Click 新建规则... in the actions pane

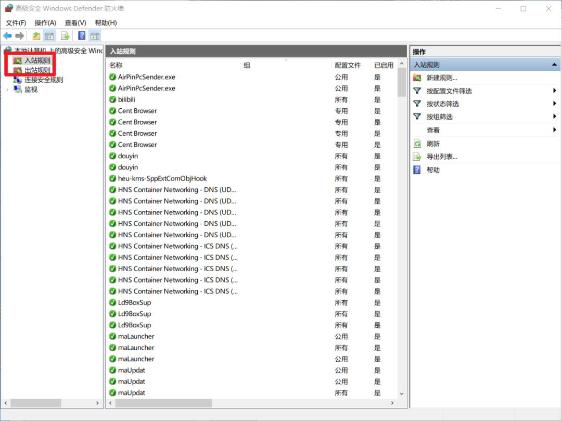442,78
